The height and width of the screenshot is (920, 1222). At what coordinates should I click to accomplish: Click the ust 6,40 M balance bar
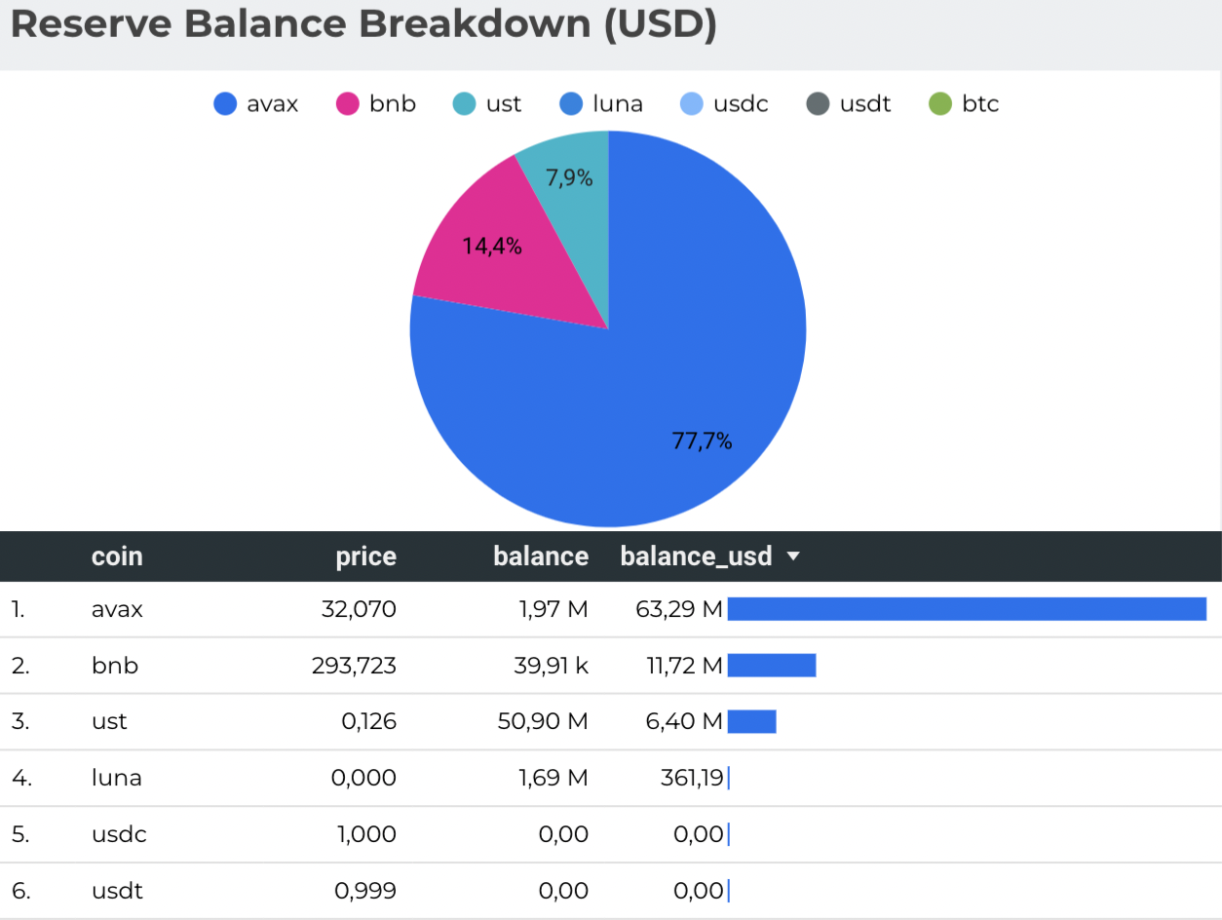tap(751, 721)
